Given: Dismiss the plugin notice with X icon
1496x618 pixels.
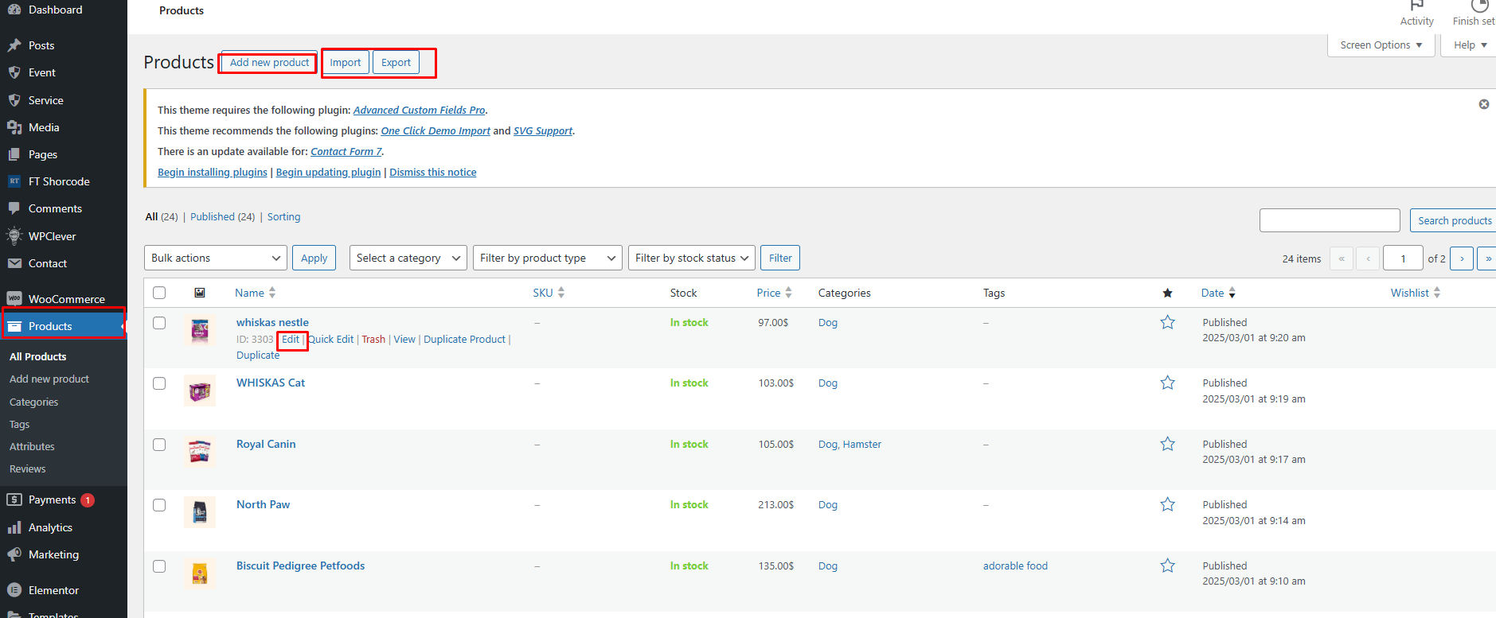Looking at the screenshot, I should pos(1484,104).
